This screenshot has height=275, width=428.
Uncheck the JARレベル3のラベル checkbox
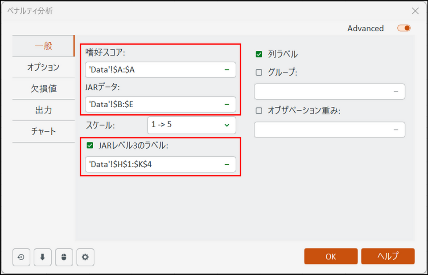point(90,145)
